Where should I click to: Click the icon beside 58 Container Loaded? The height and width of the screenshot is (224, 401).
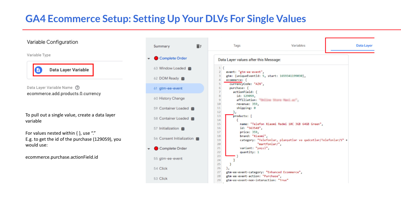(x=193, y=119)
